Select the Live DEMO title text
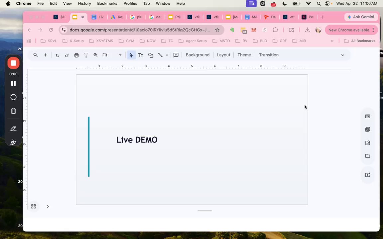Viewport: 383px width, 239px height. pyautogui.click(x=137, y=140)
